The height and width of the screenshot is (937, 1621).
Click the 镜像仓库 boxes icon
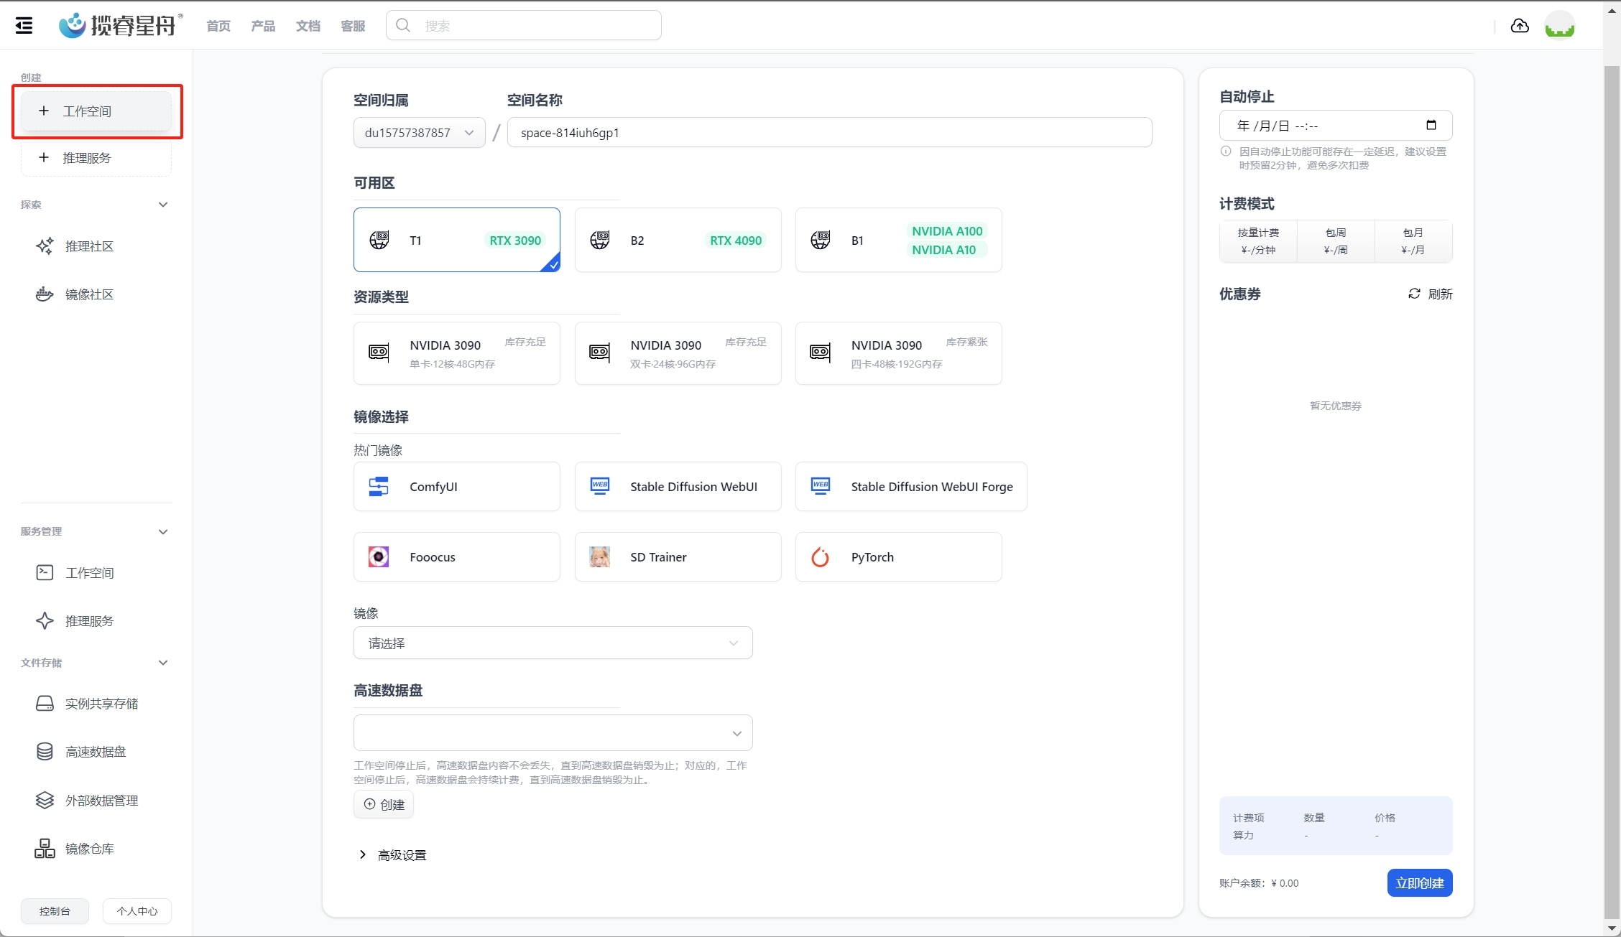[45, 849]
